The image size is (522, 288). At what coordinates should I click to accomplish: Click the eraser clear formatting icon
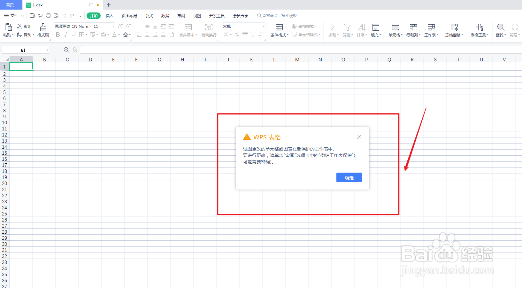coord(126,35)
